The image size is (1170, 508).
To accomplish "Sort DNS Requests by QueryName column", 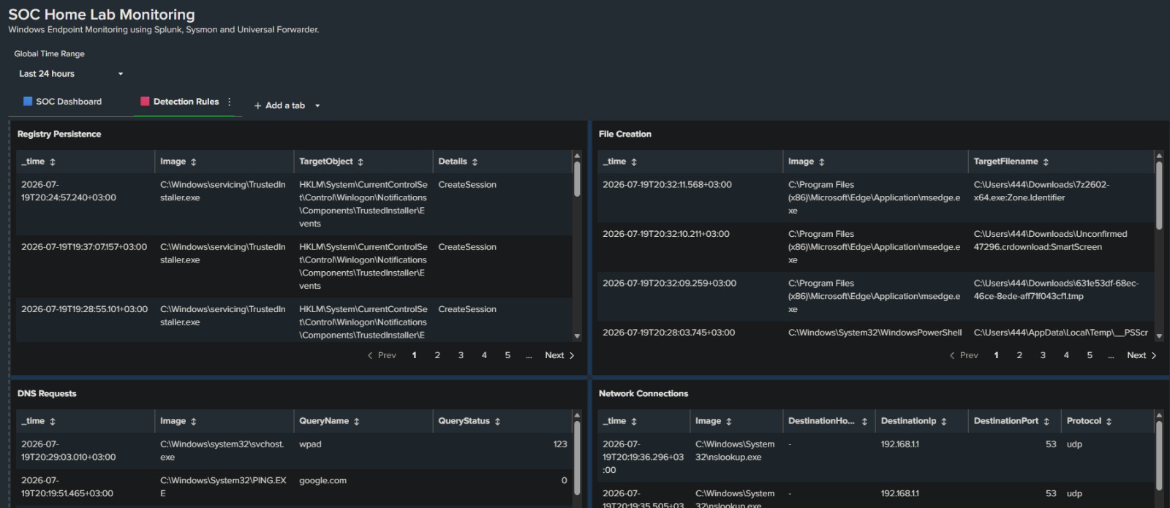I will click(x=329, y=421).
